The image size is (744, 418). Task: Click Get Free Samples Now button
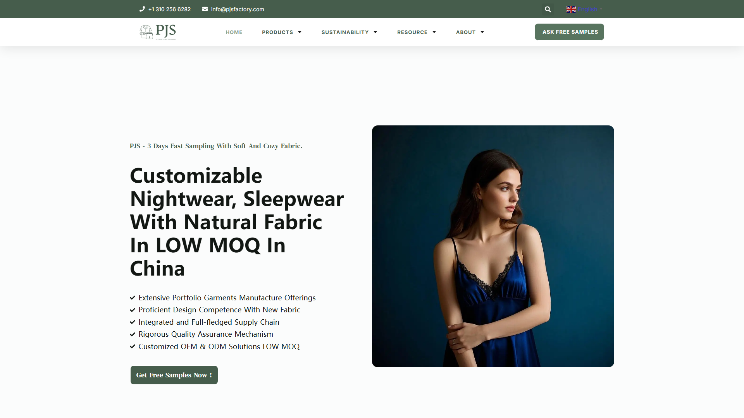tap(174, 375)
